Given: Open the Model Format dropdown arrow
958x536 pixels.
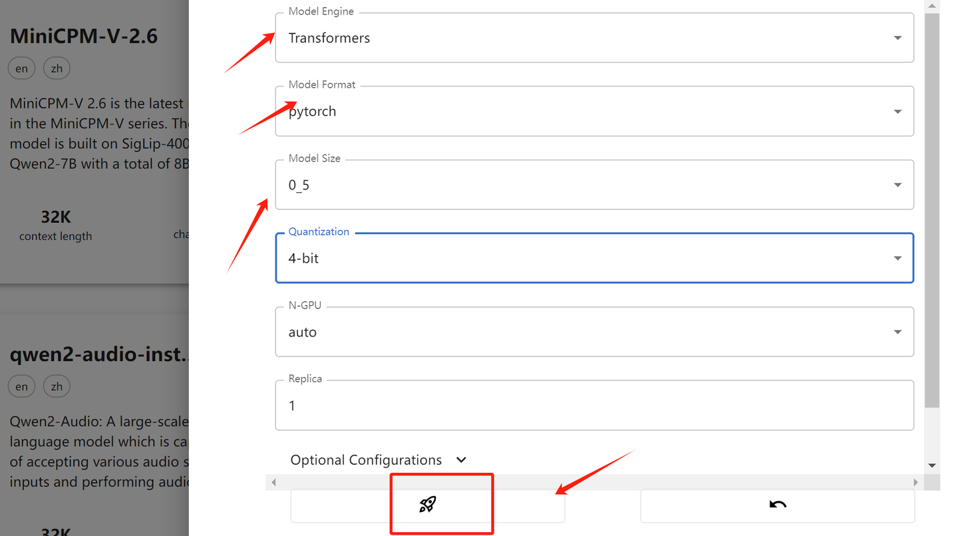Looking at the screenshot, I should [x=897, y=112].
